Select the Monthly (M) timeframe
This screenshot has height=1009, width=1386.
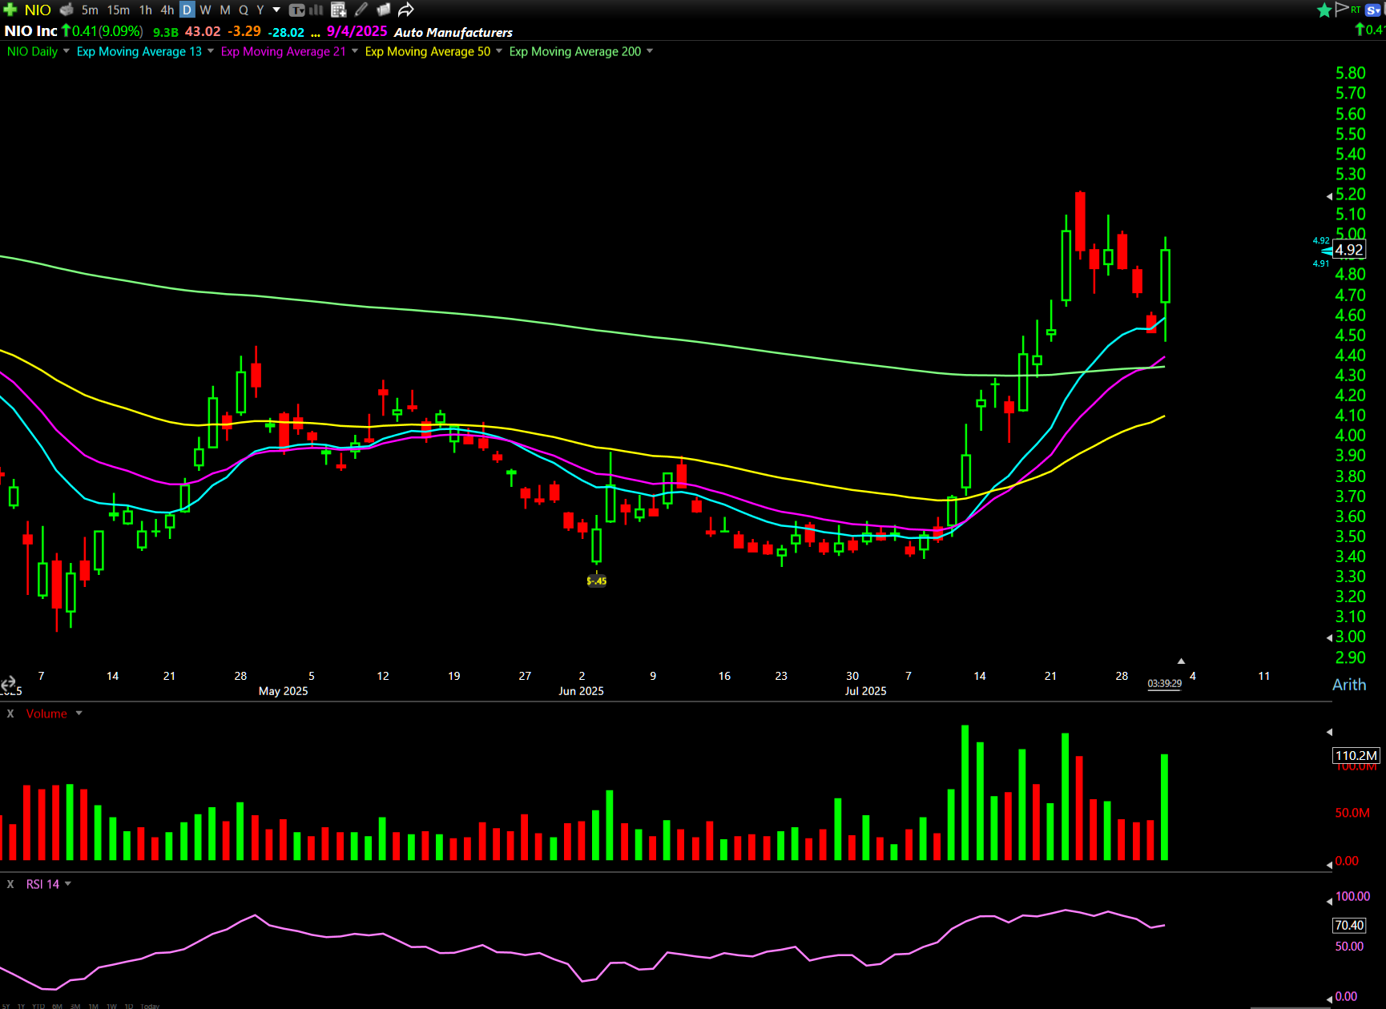[225, 10]
